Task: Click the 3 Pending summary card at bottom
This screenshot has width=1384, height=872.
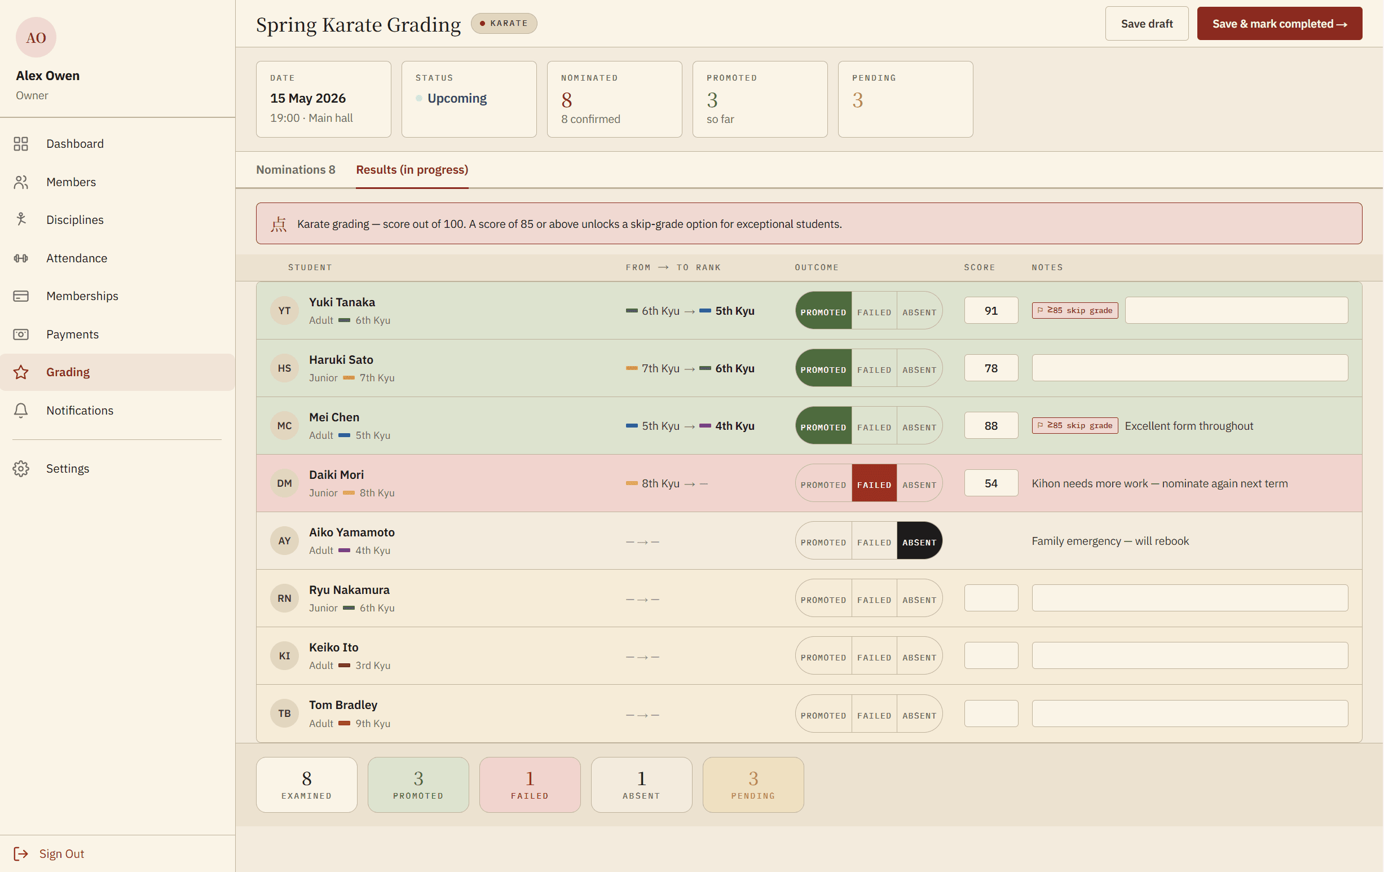Action: pyautogui.click(x=753, y=785)
